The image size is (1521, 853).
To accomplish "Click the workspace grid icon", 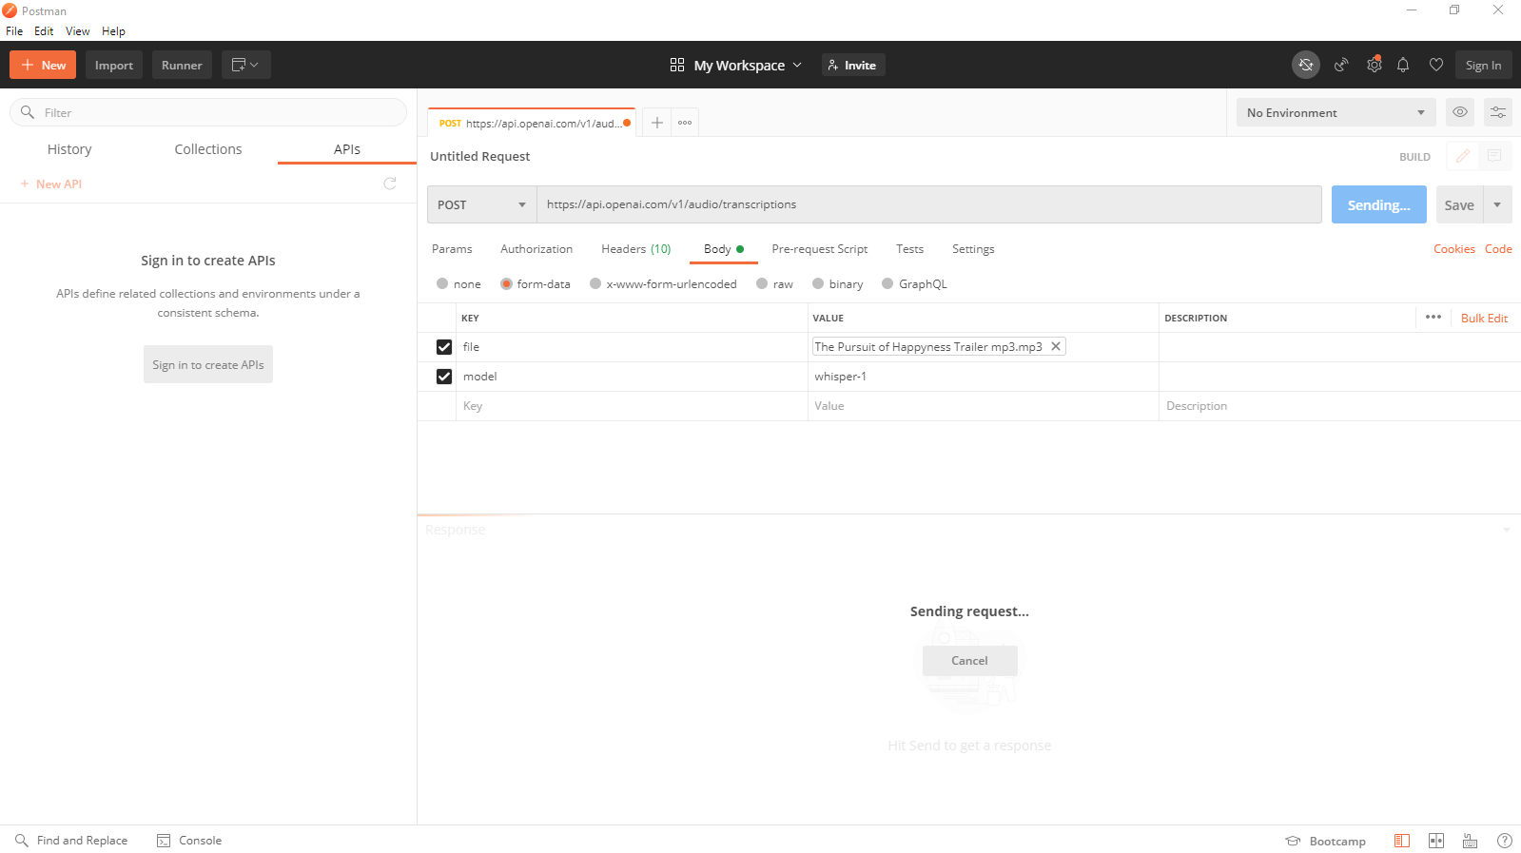I will coord(677,65).
